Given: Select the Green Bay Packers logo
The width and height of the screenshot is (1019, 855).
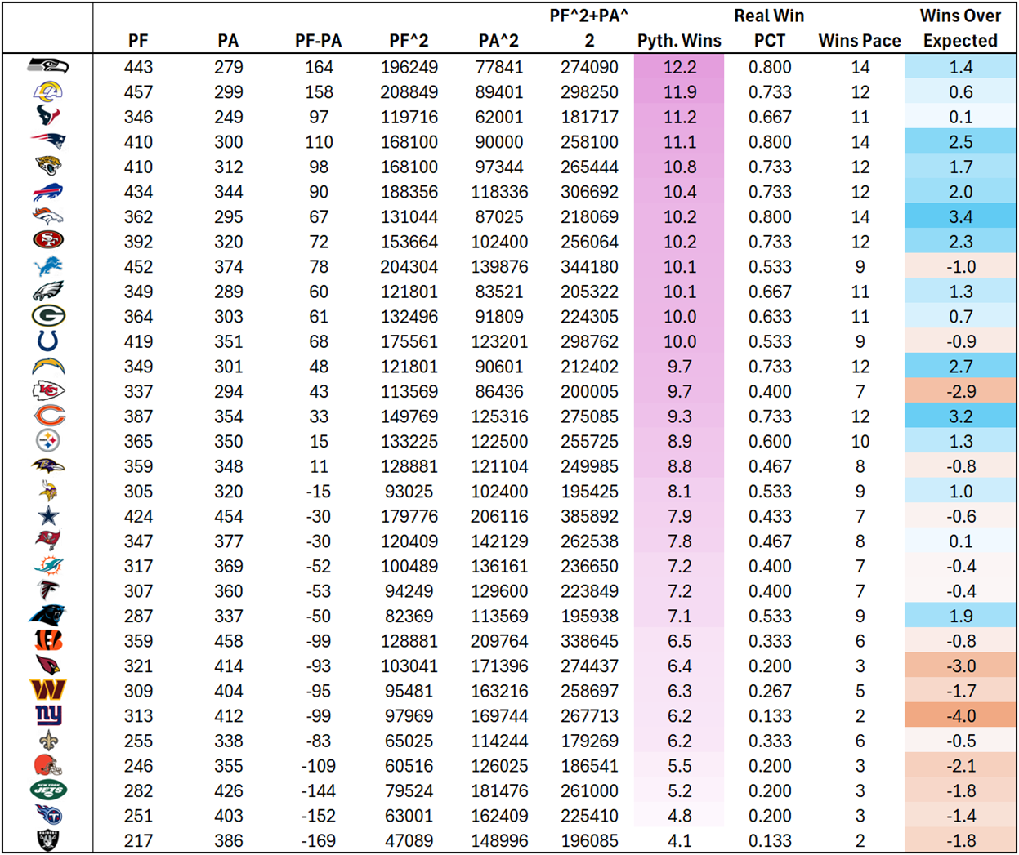Looking at the screenshot, I should tap(48, 316).
